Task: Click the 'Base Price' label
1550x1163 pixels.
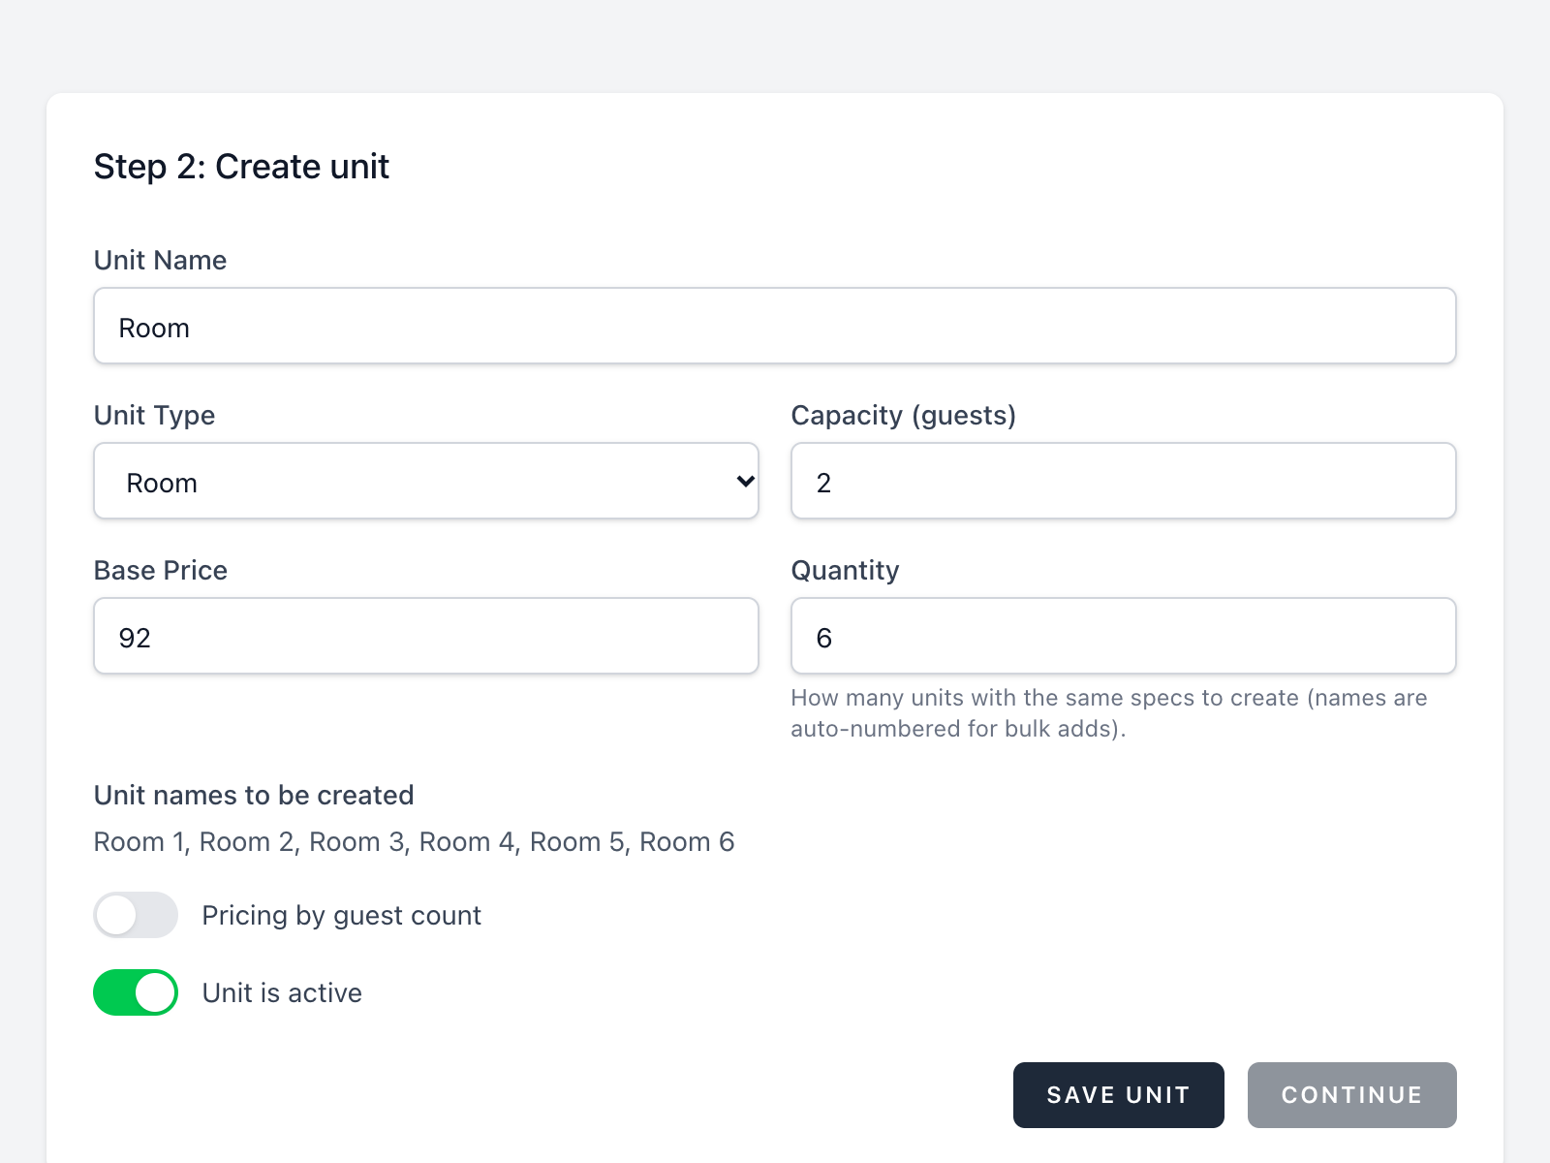Action: [161, 570]
